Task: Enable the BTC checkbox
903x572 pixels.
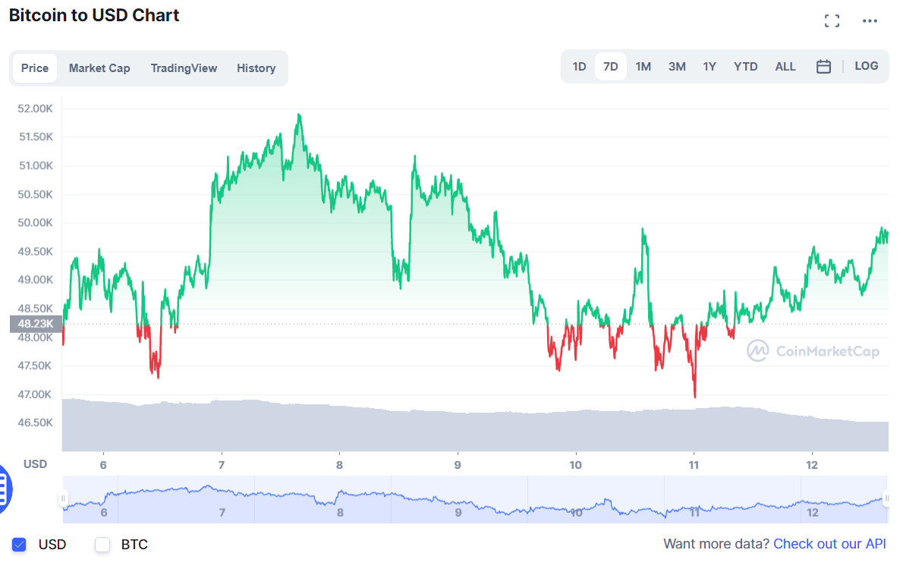Action: tap(102, 544)
